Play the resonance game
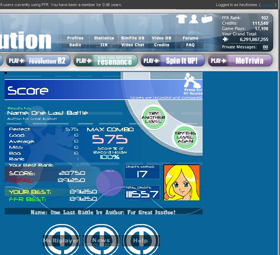The image size is (280, 255). click(x=105, y=61)
